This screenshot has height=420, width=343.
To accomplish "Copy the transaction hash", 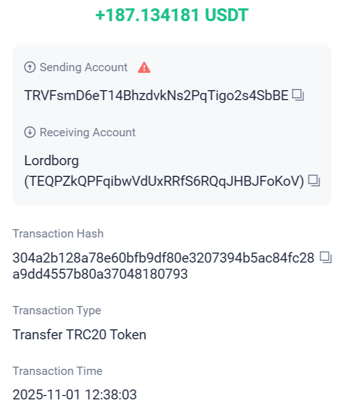I will (x=326, y=258).
